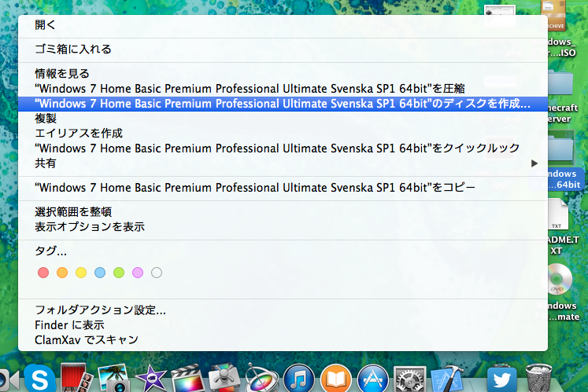Open the Trash in the Dock
This screenshot has height=392, width=588.
click(x=539, y=378)
